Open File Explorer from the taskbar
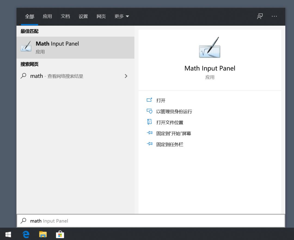This screenshot has width=294, height=240. [43, 234]
